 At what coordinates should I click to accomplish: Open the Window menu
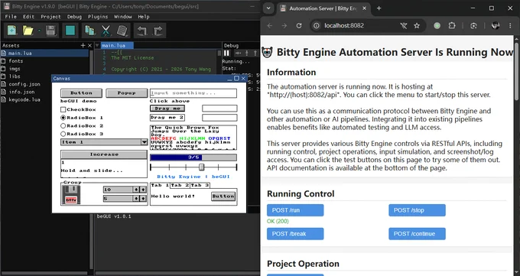(122, 17)
